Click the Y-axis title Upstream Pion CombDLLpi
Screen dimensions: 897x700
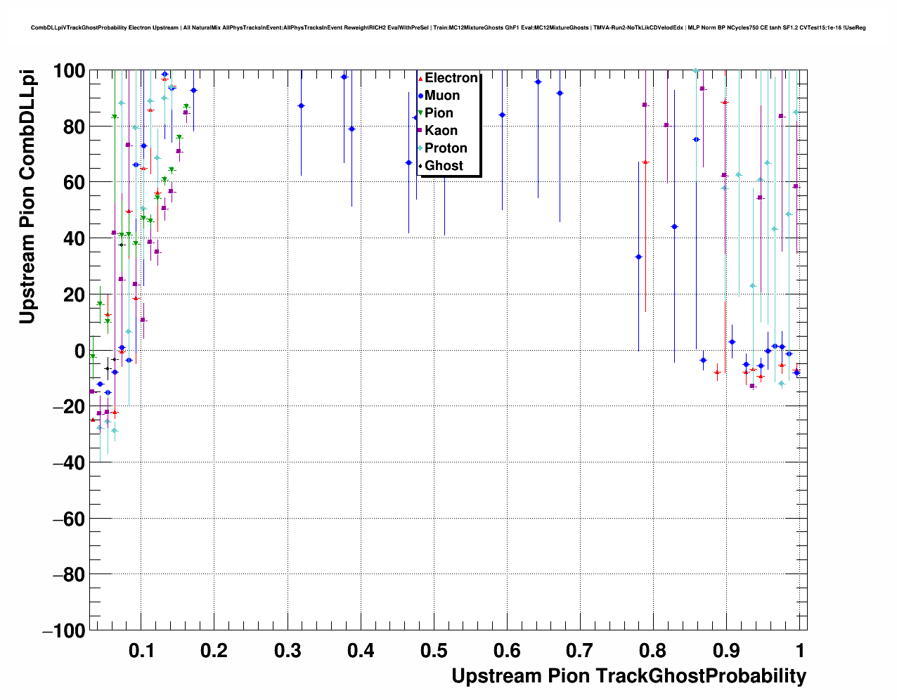click(x=27, y=197)
